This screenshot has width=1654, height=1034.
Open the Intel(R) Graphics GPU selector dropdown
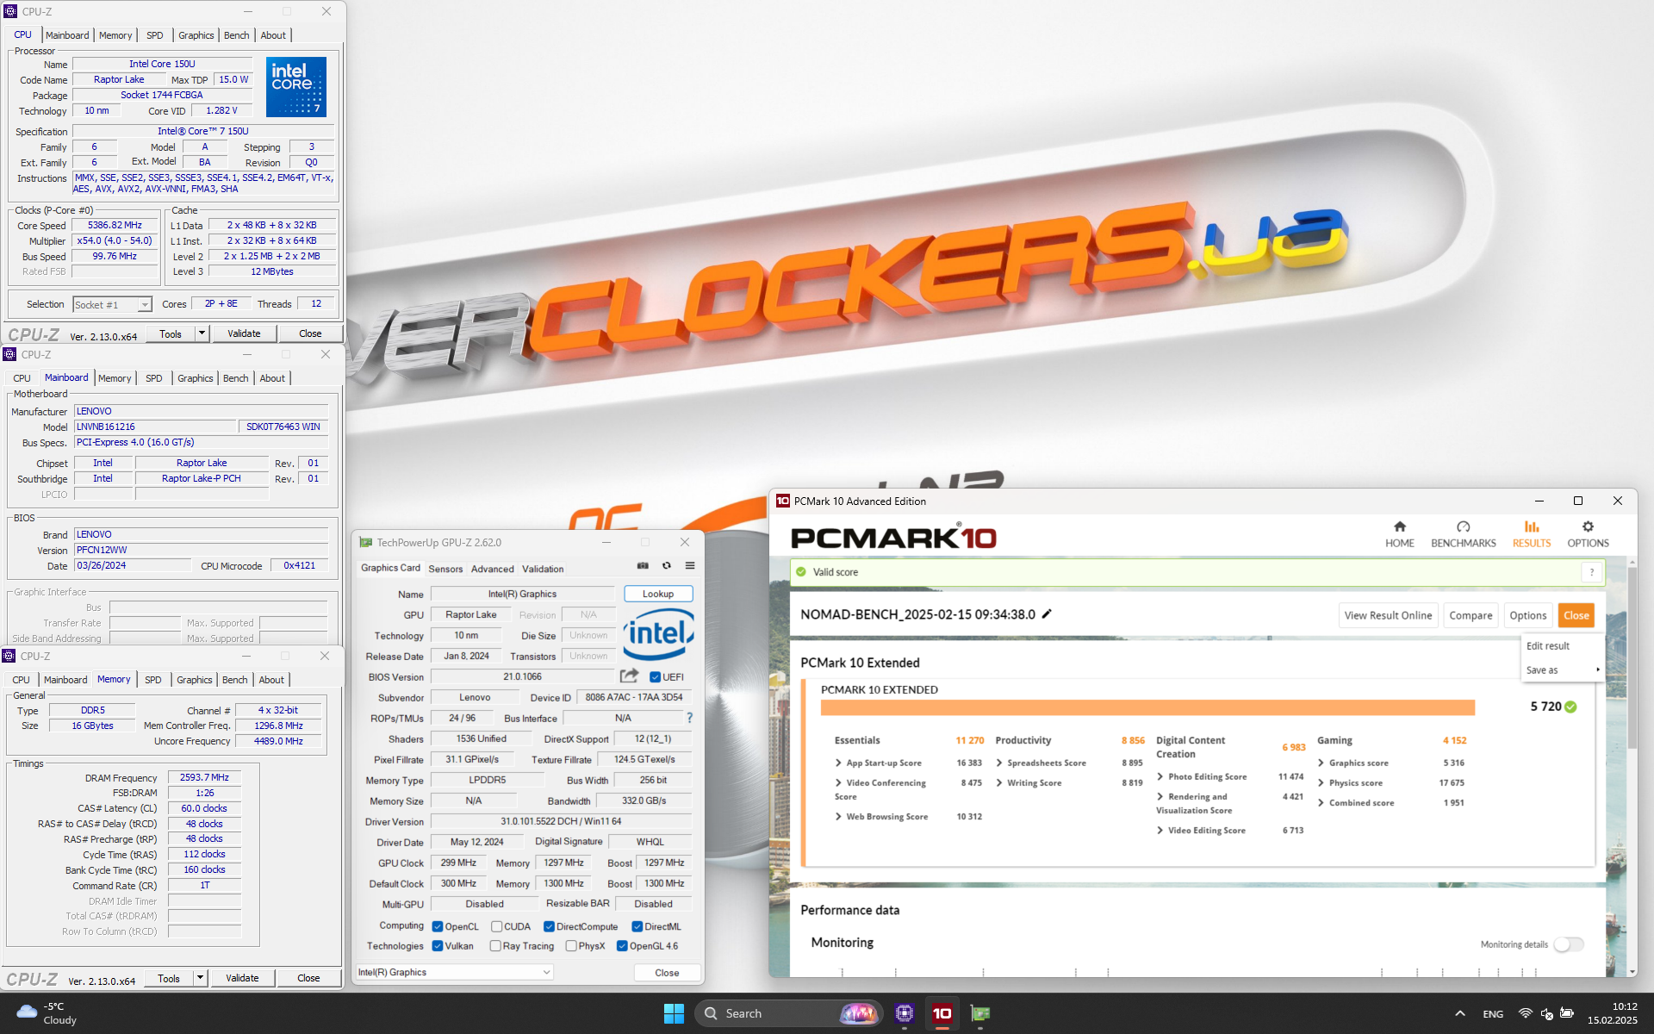455,972
